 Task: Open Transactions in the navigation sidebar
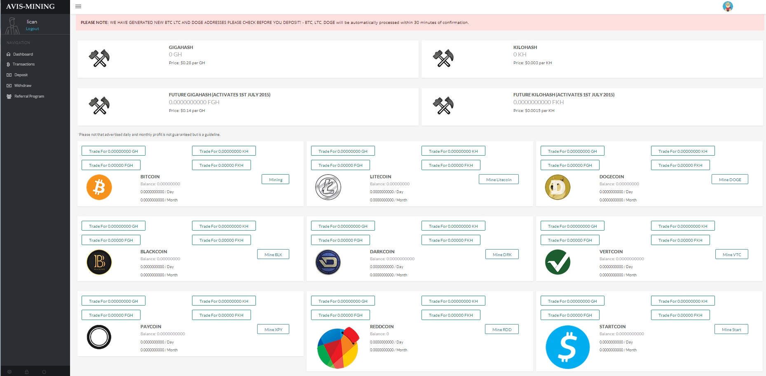23,64
